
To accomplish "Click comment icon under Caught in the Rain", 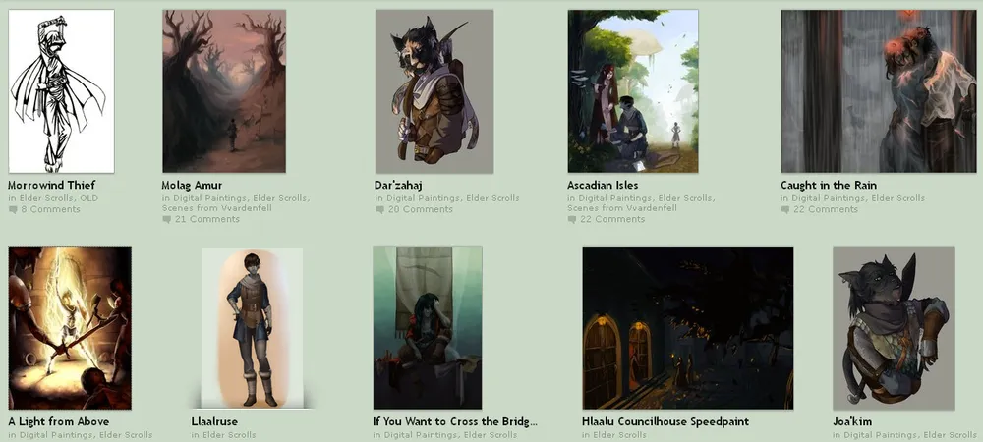I will (x=784, y=210).
